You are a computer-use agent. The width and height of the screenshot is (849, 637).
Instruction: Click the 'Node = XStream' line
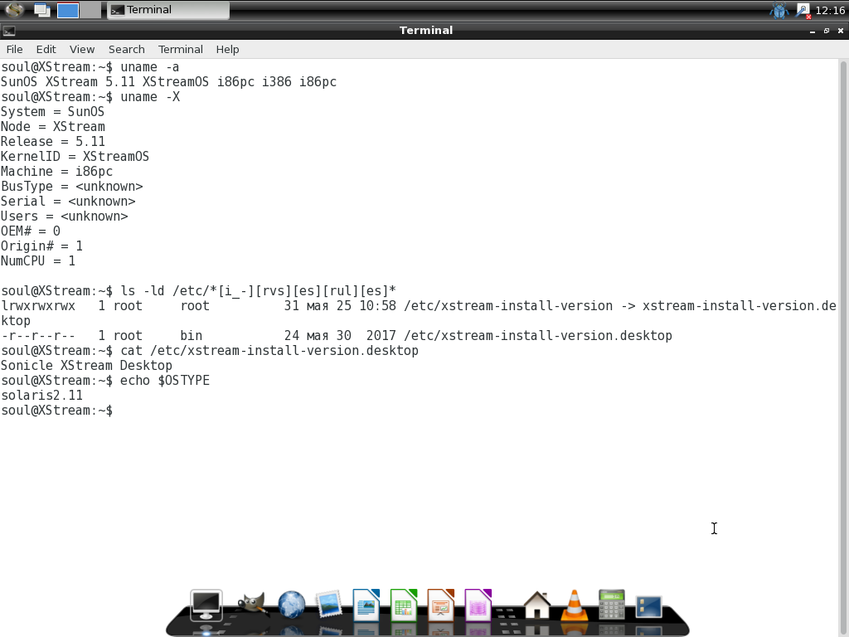click(52, 127)
